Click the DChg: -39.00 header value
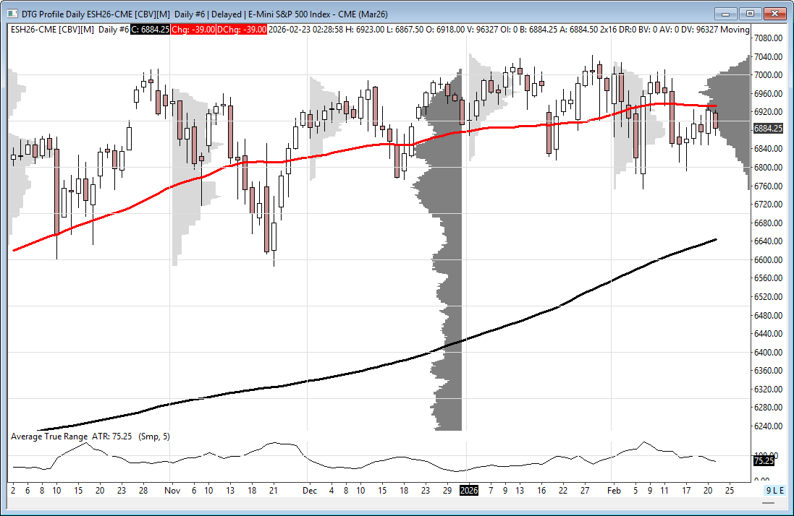The height and width of the screenshot is (516, 794). click(244, 29)
